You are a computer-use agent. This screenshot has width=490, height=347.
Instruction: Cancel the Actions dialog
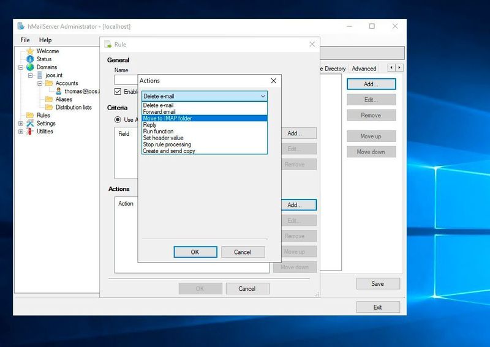(243, 252)
